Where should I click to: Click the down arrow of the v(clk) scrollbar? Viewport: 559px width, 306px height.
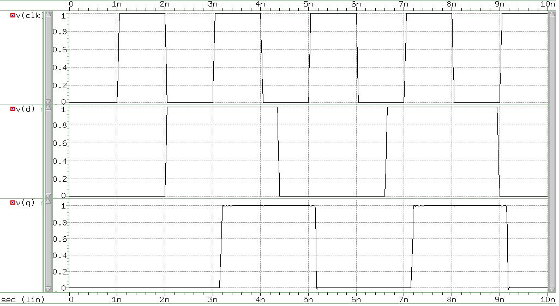tap(49, 102)
